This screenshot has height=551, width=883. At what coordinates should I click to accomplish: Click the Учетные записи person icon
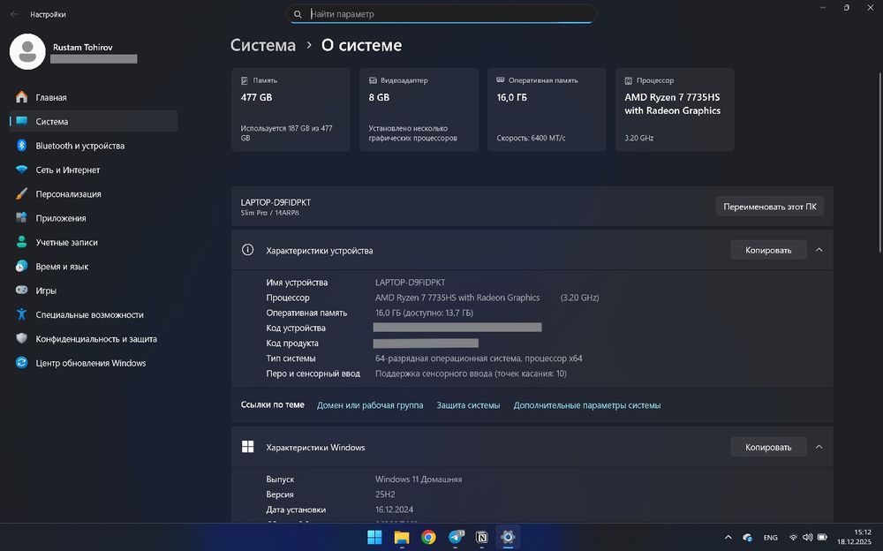[x=21, y=242]
